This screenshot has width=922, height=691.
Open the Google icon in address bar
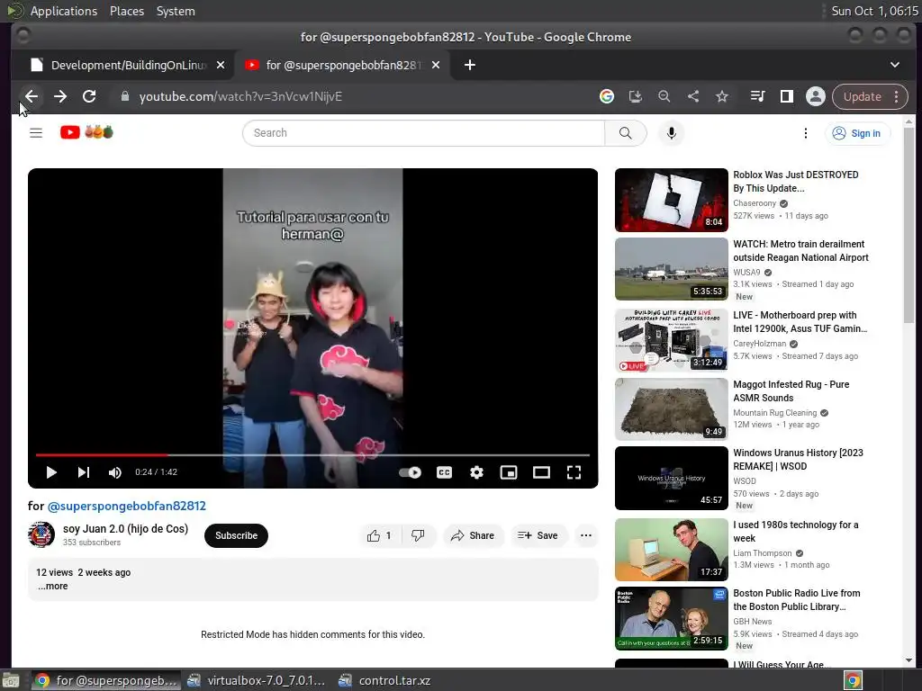coord(607,96)
